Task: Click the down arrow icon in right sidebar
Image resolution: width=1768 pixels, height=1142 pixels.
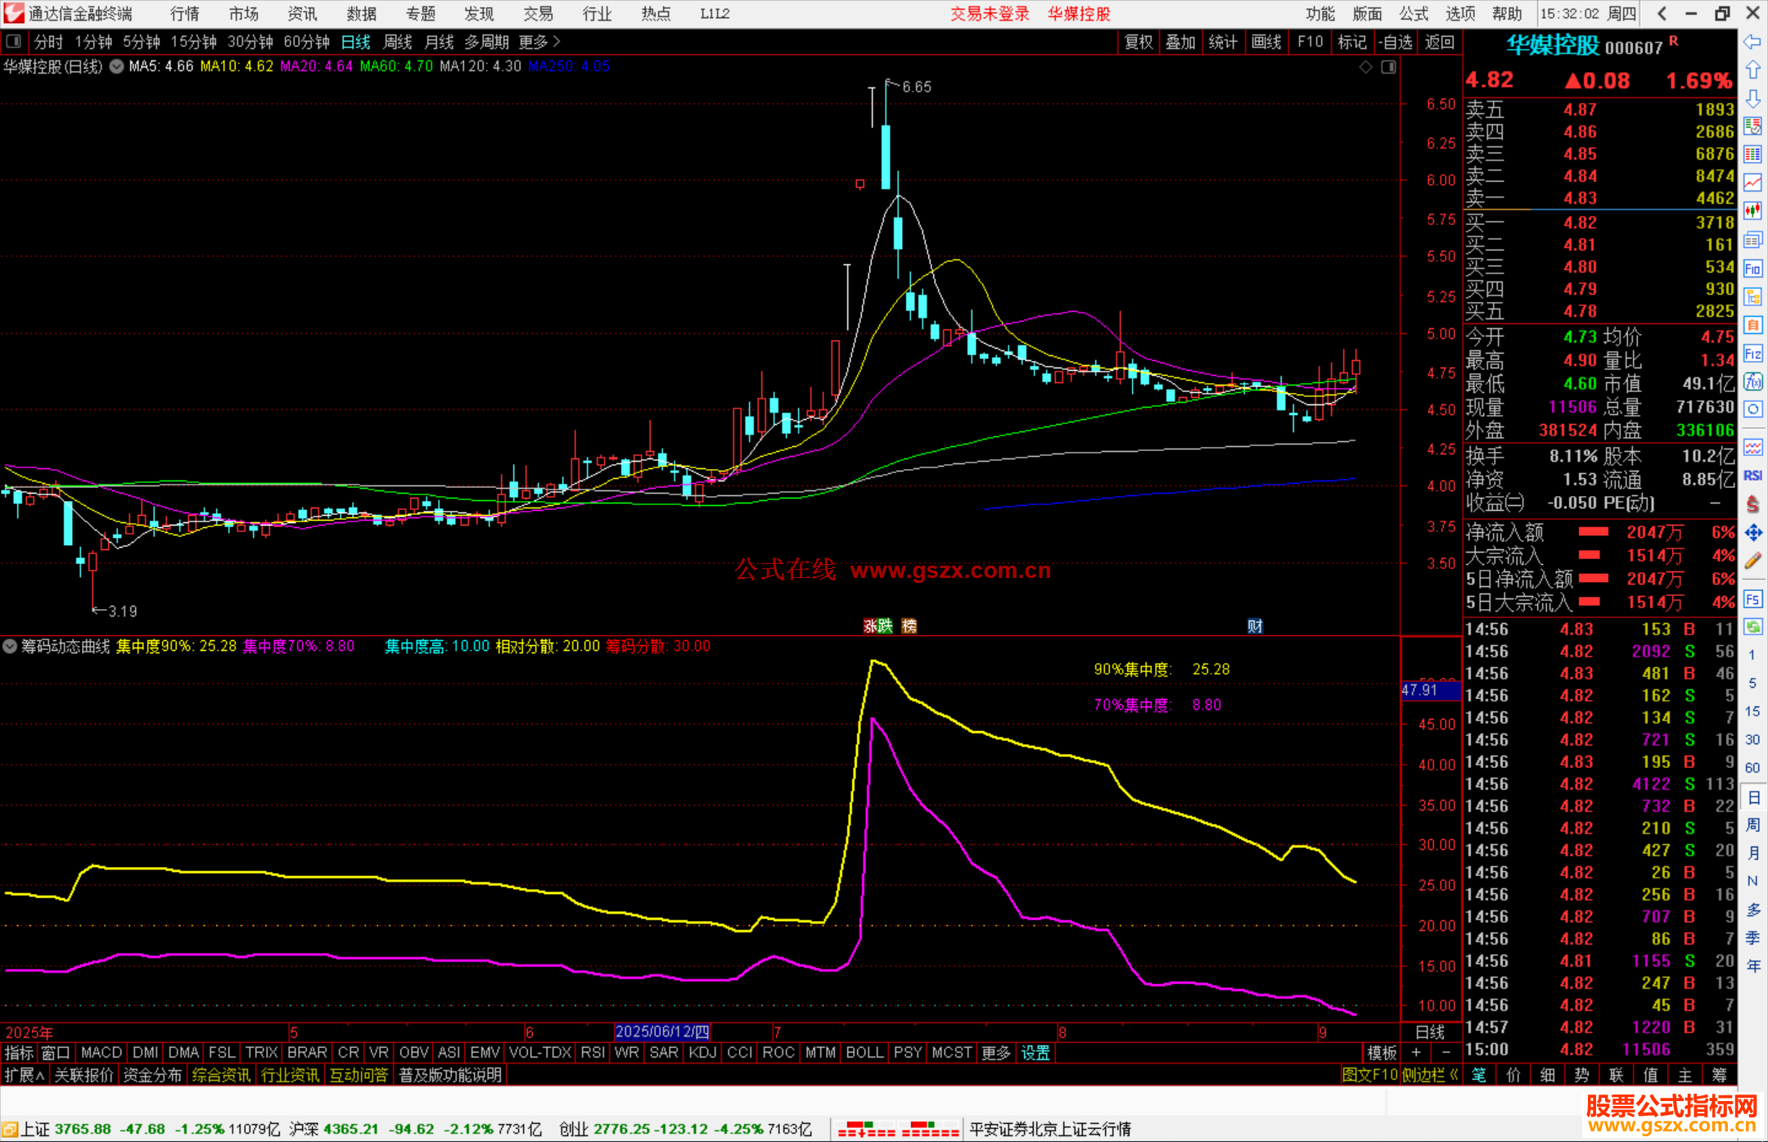Action: click(1752, 98)
